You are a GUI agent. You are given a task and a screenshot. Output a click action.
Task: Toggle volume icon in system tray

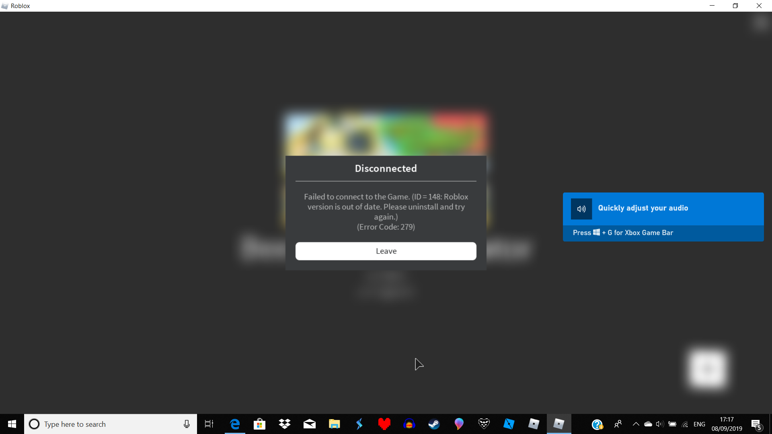(660, 424)
